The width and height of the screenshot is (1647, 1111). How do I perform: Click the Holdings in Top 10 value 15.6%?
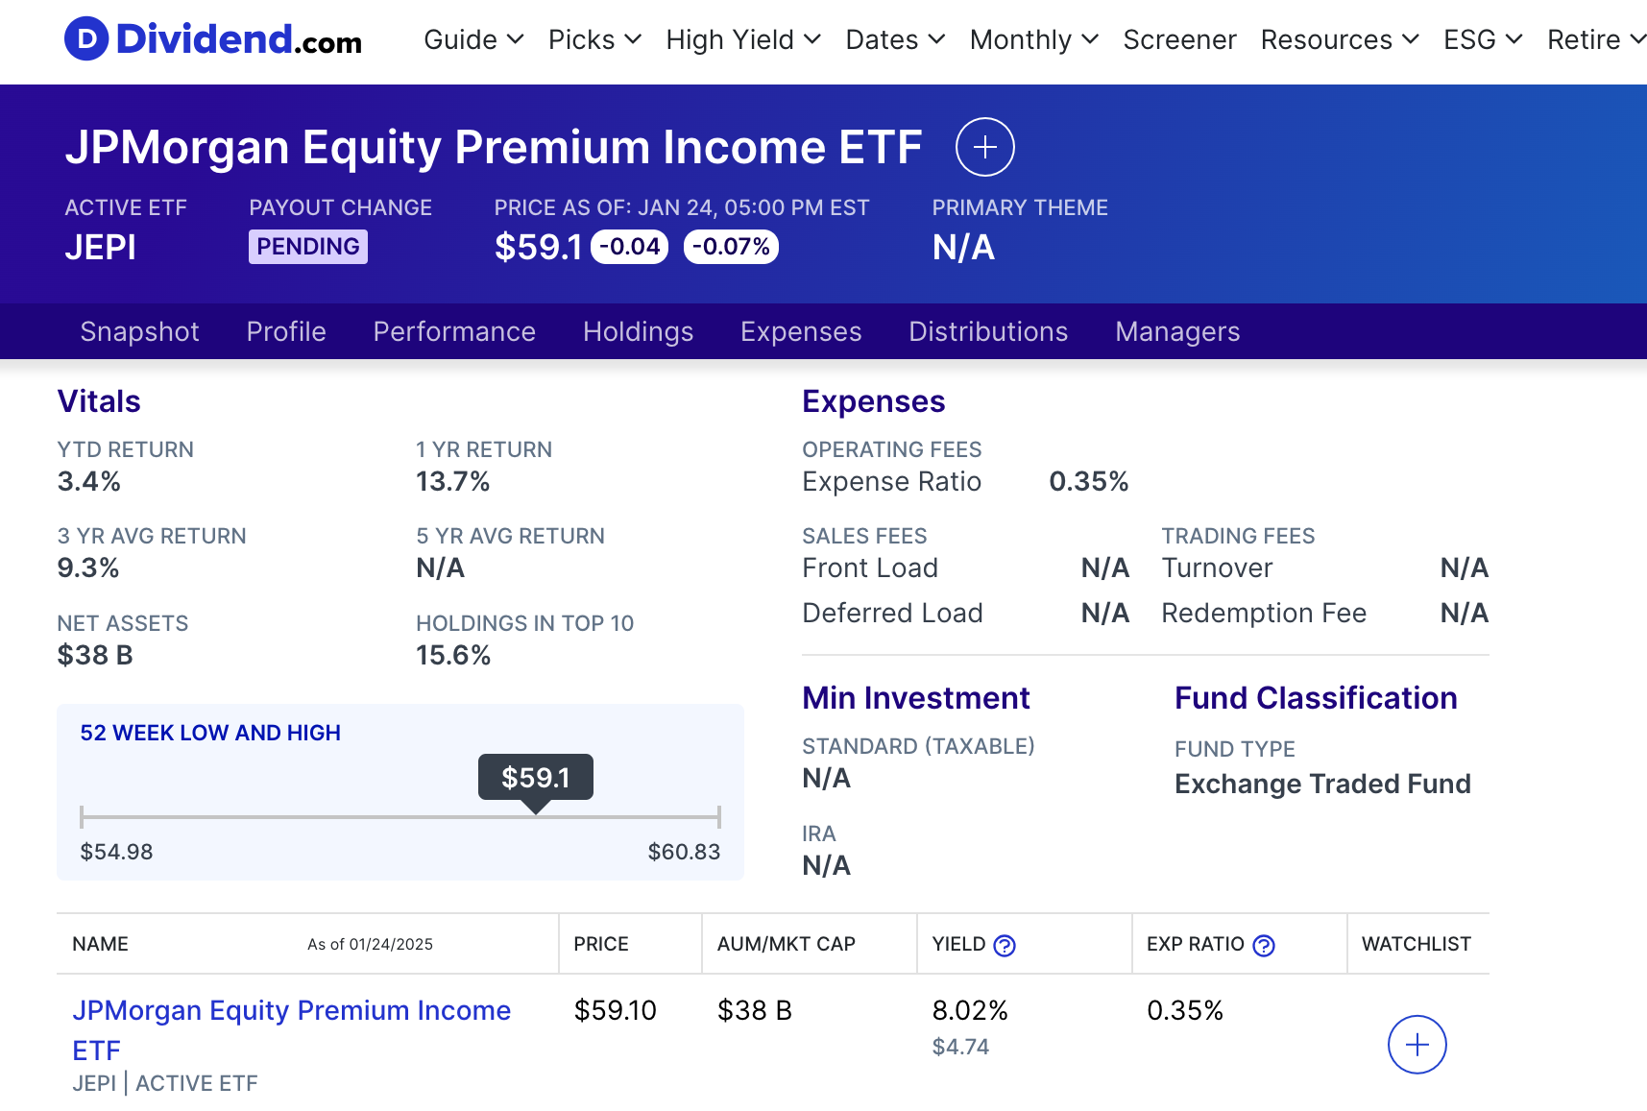[x=452, y=655]
